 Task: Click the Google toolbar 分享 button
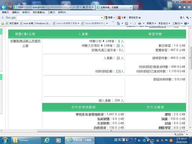click(122, 18)
